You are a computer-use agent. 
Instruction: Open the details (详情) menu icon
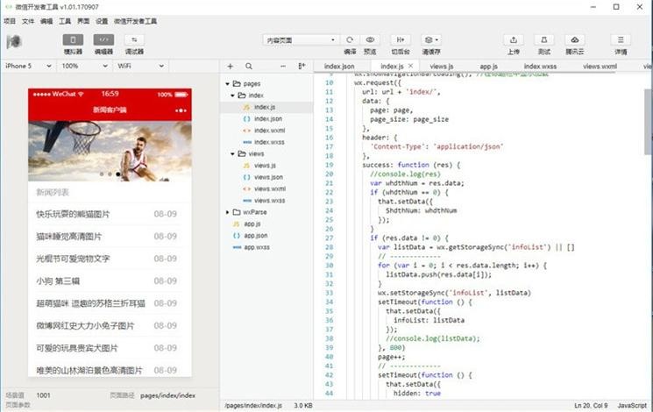pos(621,40)
